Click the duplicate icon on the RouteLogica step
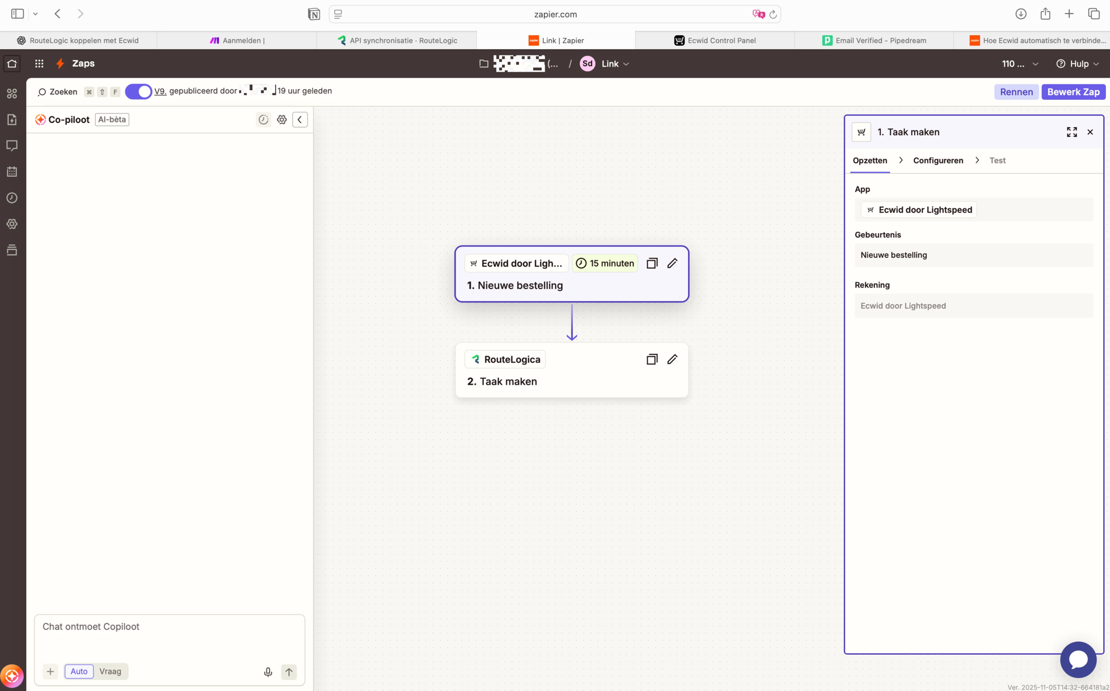1110x691 pixels. click(652, 359)
